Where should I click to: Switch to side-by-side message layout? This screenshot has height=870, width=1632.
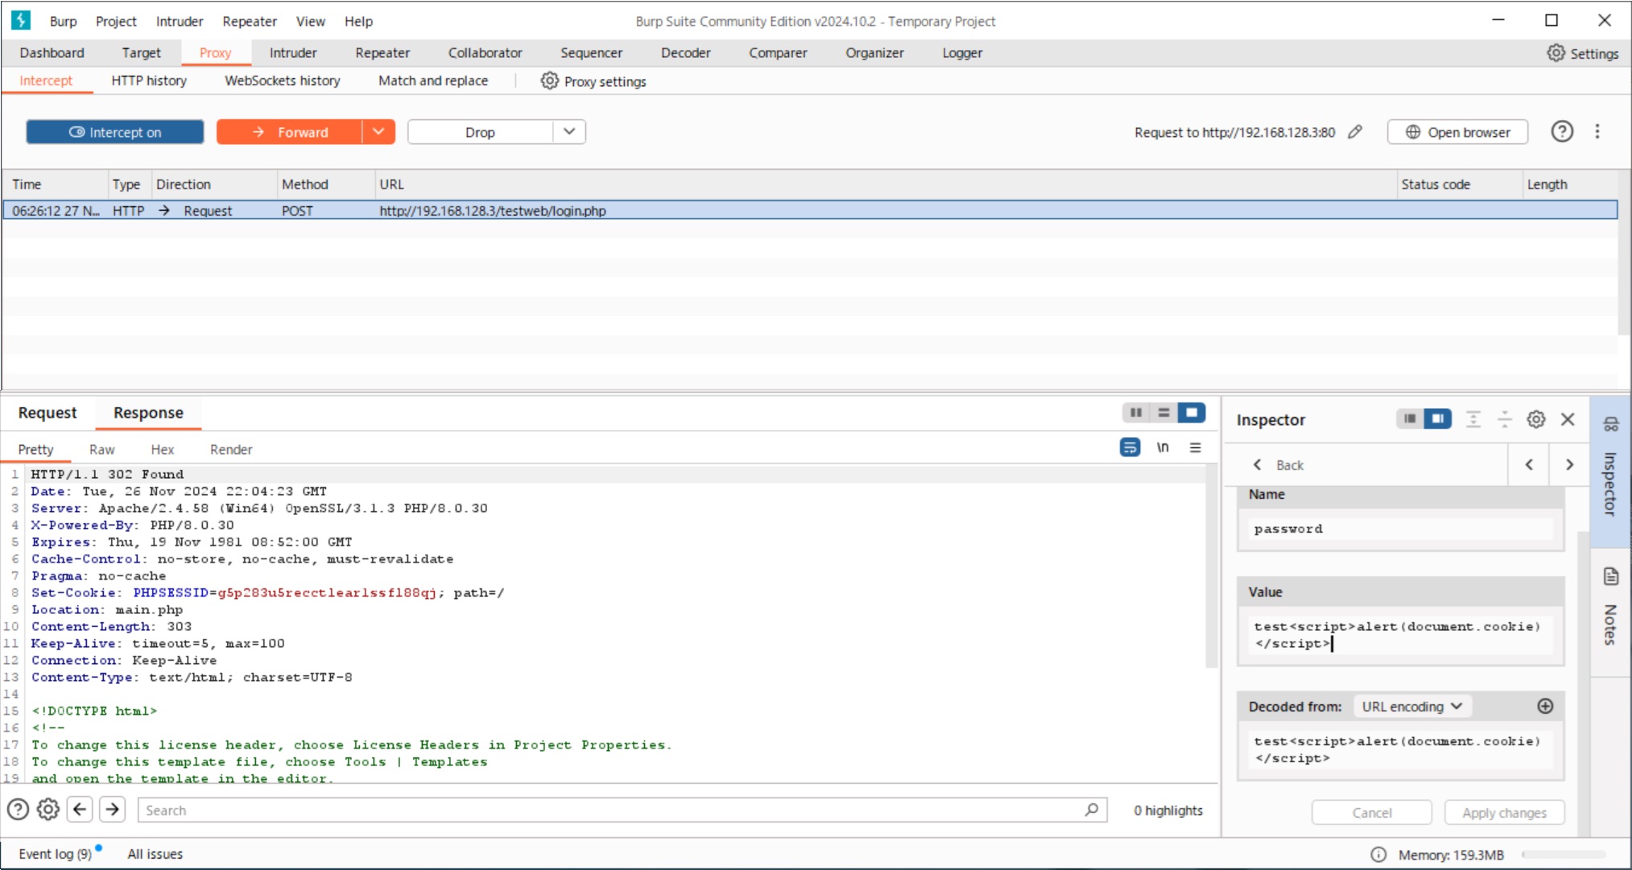[x=1135, y=413]
